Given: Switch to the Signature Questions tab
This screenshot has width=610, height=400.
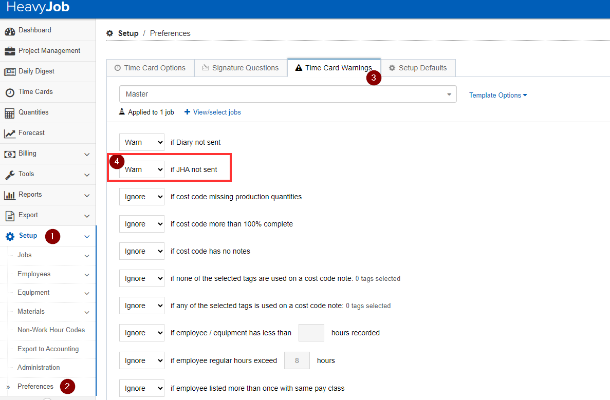Looking at the screenshot, I should pyautogui.click(x=241, y=68).
